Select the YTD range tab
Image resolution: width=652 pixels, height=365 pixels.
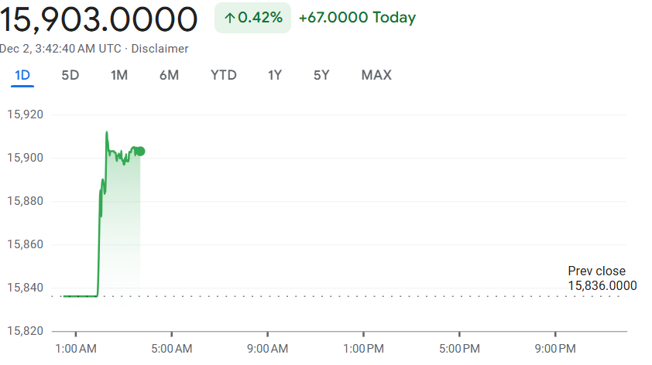point(223,75)
